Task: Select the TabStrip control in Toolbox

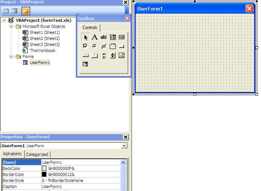Action: (x=85, y=55)
